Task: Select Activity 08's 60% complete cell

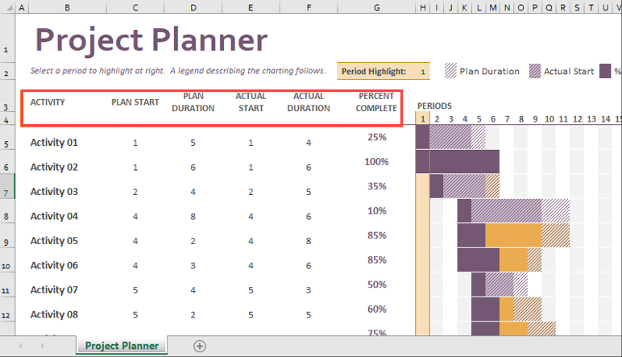Action: point(377,309)
